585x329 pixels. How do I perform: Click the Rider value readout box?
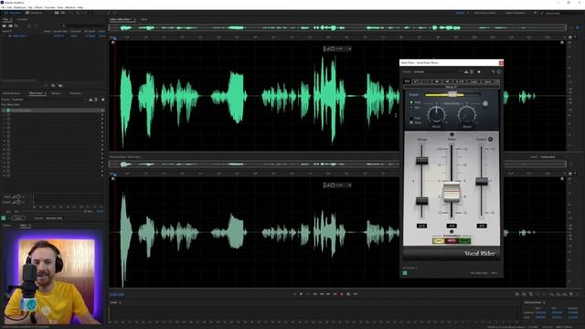tap(452, 226)
